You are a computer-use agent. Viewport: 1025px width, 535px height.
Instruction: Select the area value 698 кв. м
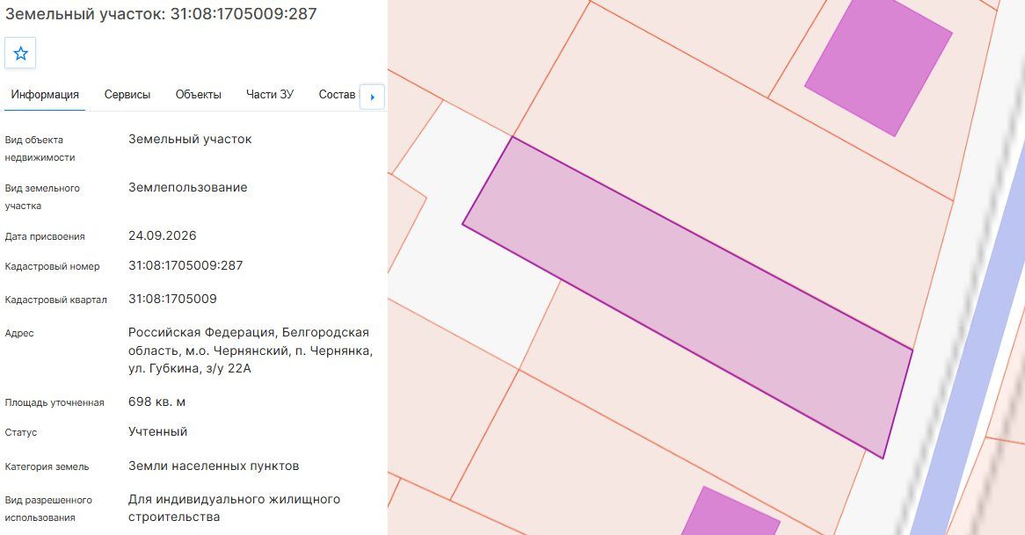(x=156, y=401)
